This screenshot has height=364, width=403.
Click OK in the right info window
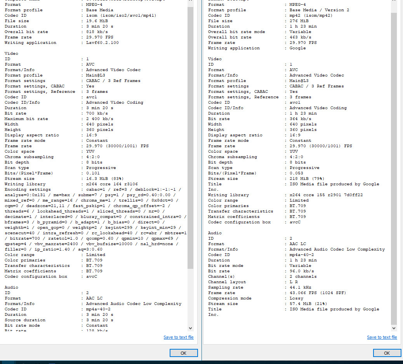click(x=387, y=353)
